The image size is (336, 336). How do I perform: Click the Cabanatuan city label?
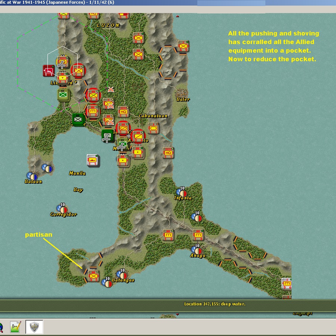[153, 116]
